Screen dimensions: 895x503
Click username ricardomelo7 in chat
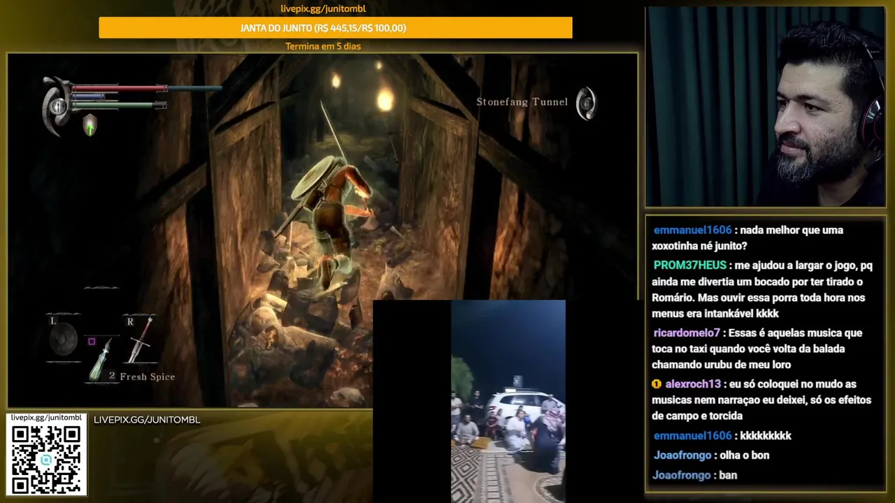pyautogui.click(x=687, y=333)
